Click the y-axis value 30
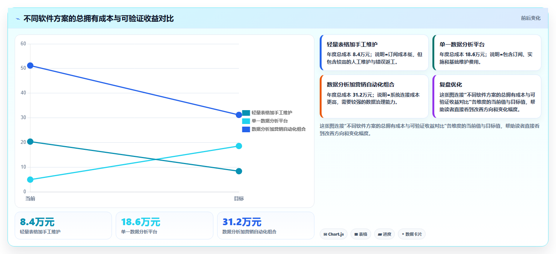This screenshot has height=254, width=556. 23,118
